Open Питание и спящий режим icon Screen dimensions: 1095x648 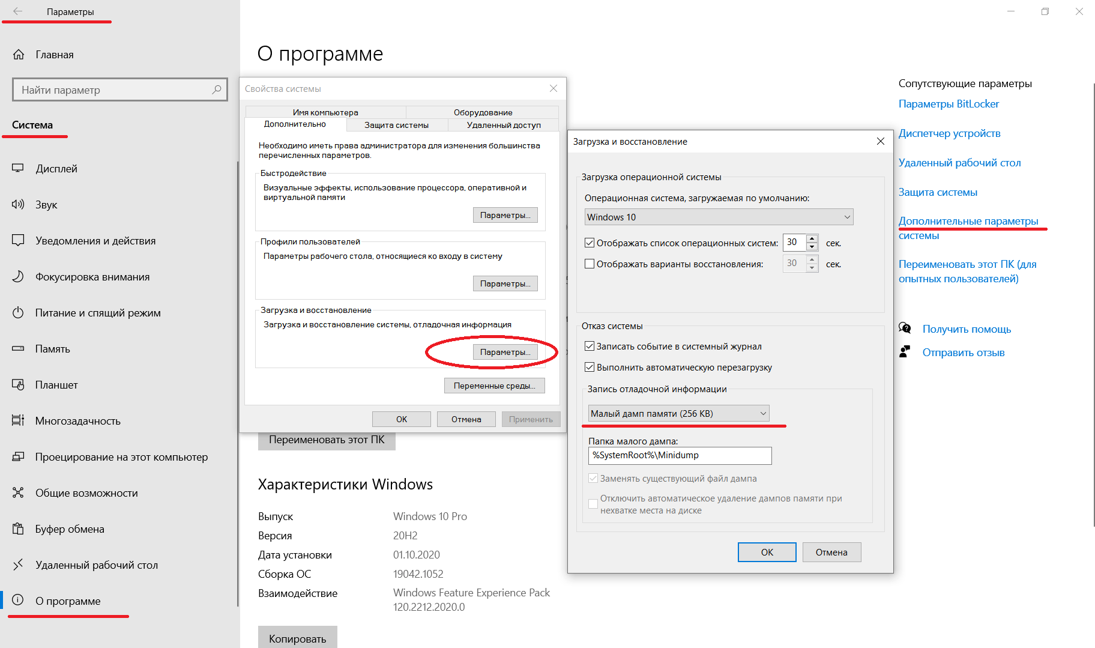coord(18,313)
